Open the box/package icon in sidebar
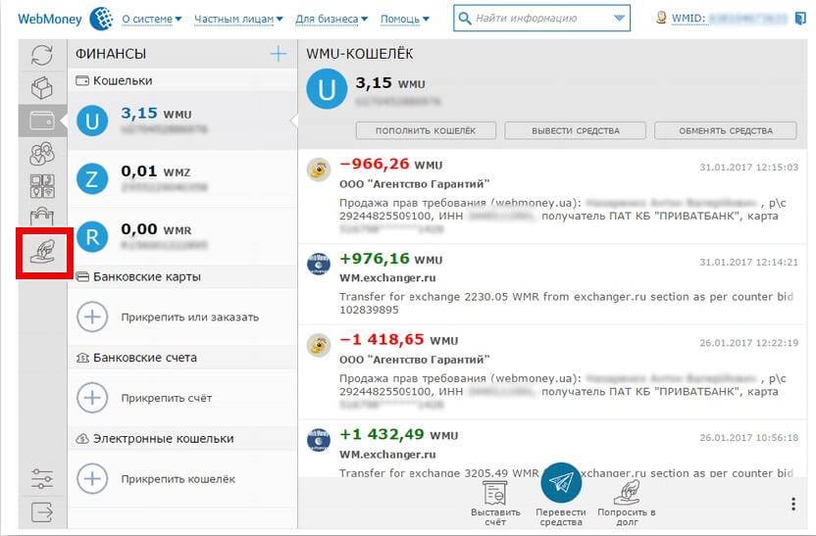 (x=41, y=88)
